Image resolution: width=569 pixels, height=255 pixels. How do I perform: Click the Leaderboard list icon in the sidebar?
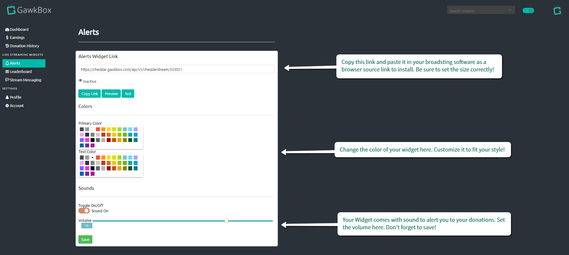(7, 72)
